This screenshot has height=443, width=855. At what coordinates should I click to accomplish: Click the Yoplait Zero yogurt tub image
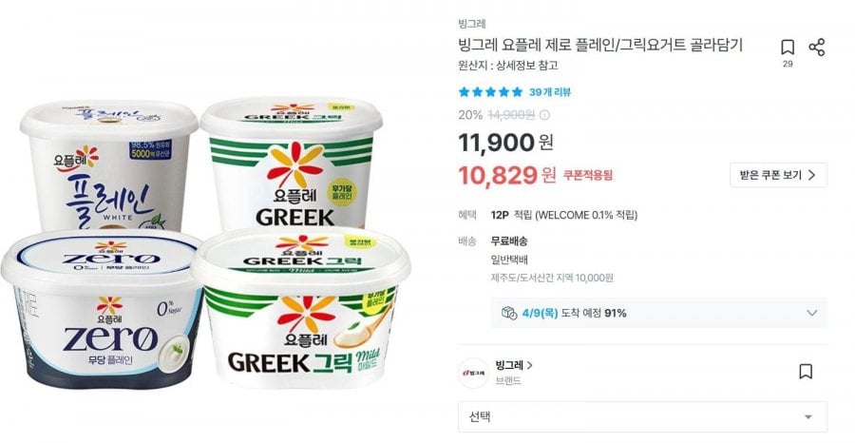[x=102, y=308]
